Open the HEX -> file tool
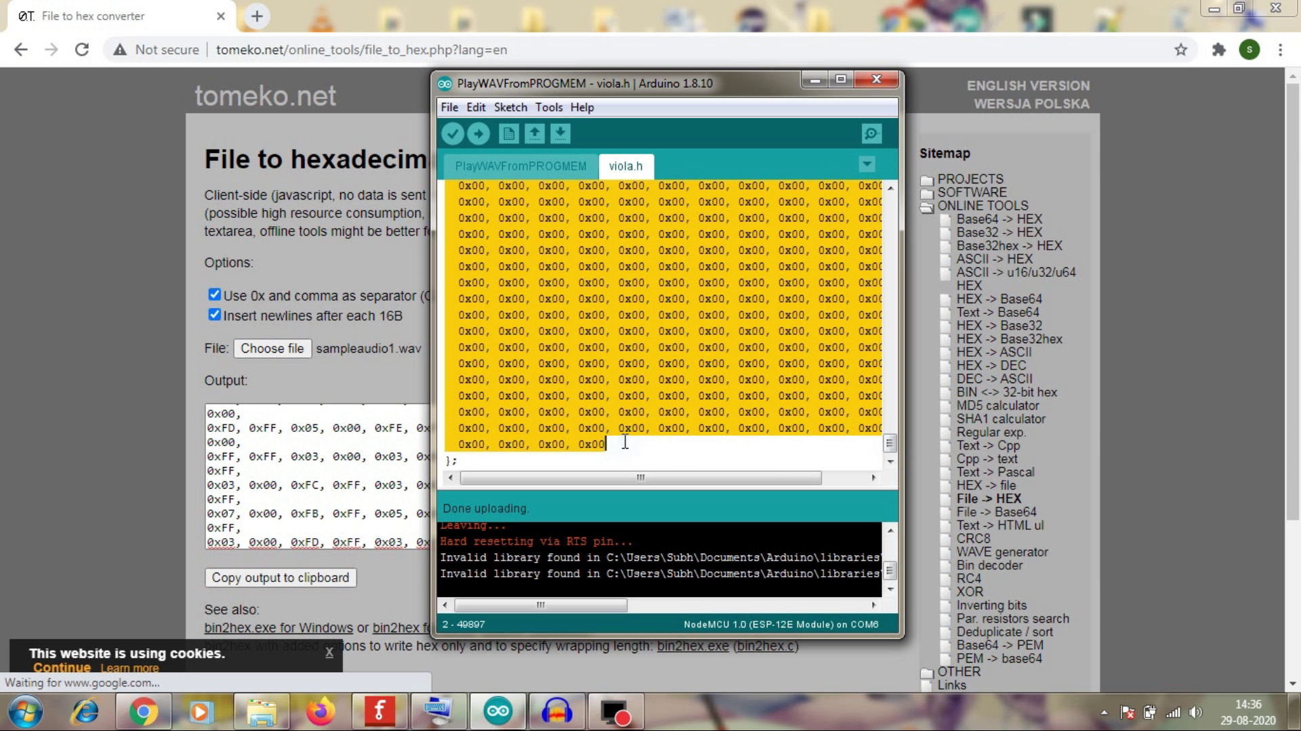Screen dimensions: 1301x731 tap(986, 486)
